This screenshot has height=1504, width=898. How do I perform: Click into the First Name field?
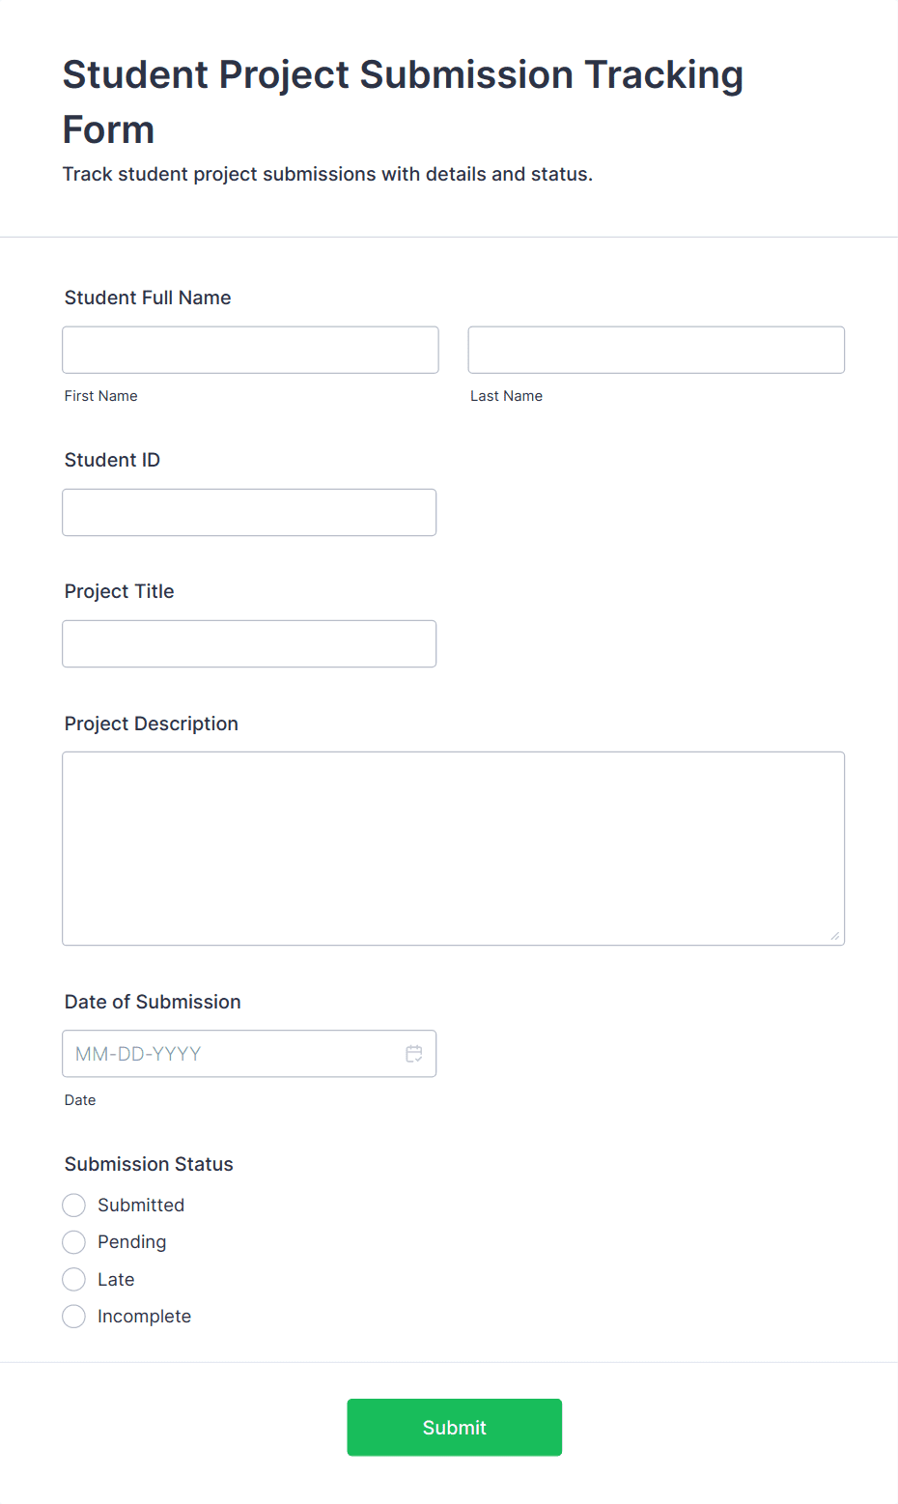click(x=249, y=350)
